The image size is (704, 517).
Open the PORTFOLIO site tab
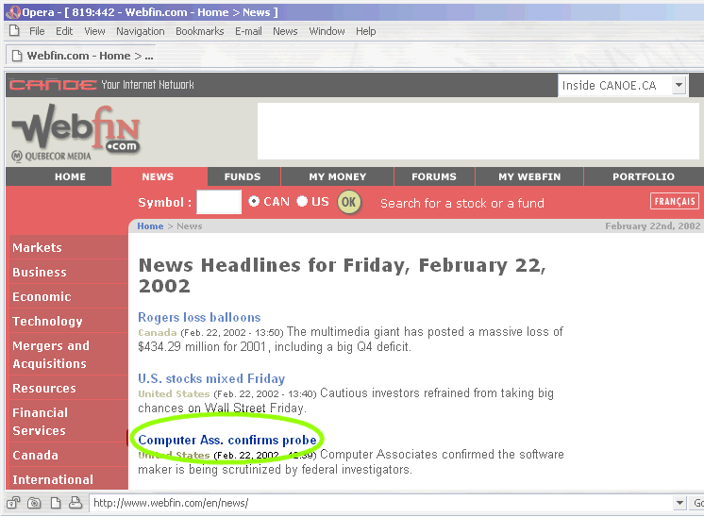[644, 176]
